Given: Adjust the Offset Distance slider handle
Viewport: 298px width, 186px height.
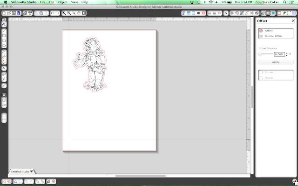Looking at the screenshot, I should pos(260,54).
